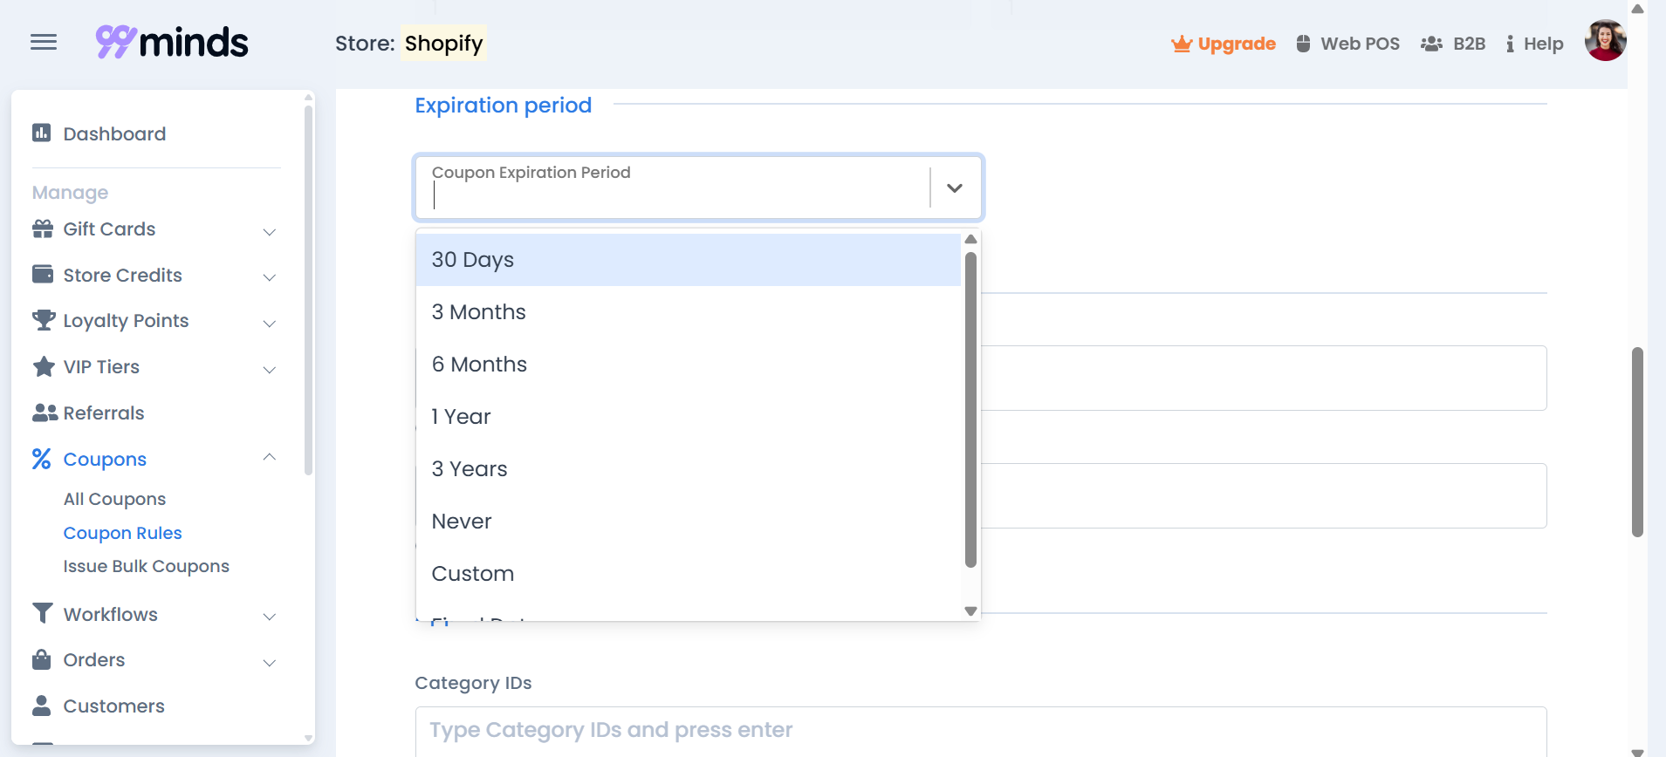The image size is (1666, 757).
Task: Expand the Store Credits submenu
Action: tap(270, 276)
